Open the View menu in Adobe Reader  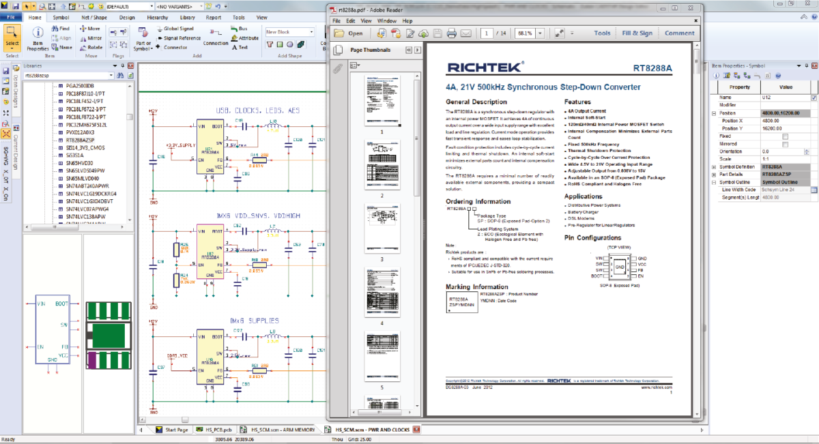366,21
